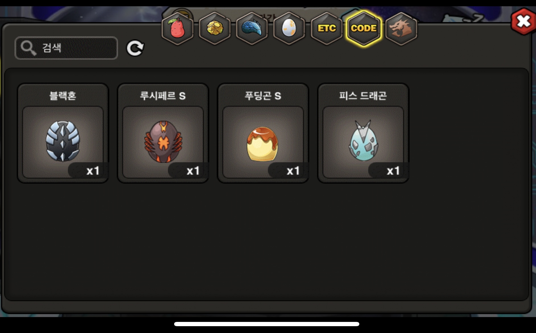
Task: Open the bronze dragon head category
Action: click(x=401, y=28)
